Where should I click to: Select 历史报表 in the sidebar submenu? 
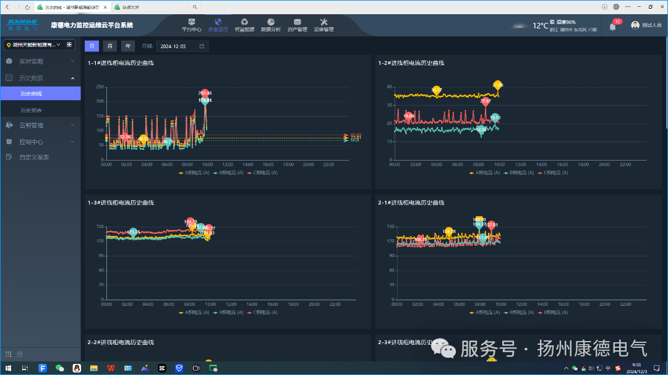(x=31, y=110)
